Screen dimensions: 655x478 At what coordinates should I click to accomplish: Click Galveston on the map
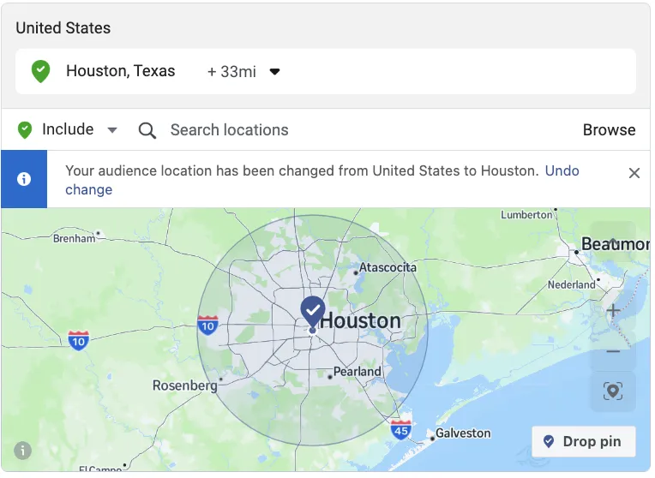463,433
